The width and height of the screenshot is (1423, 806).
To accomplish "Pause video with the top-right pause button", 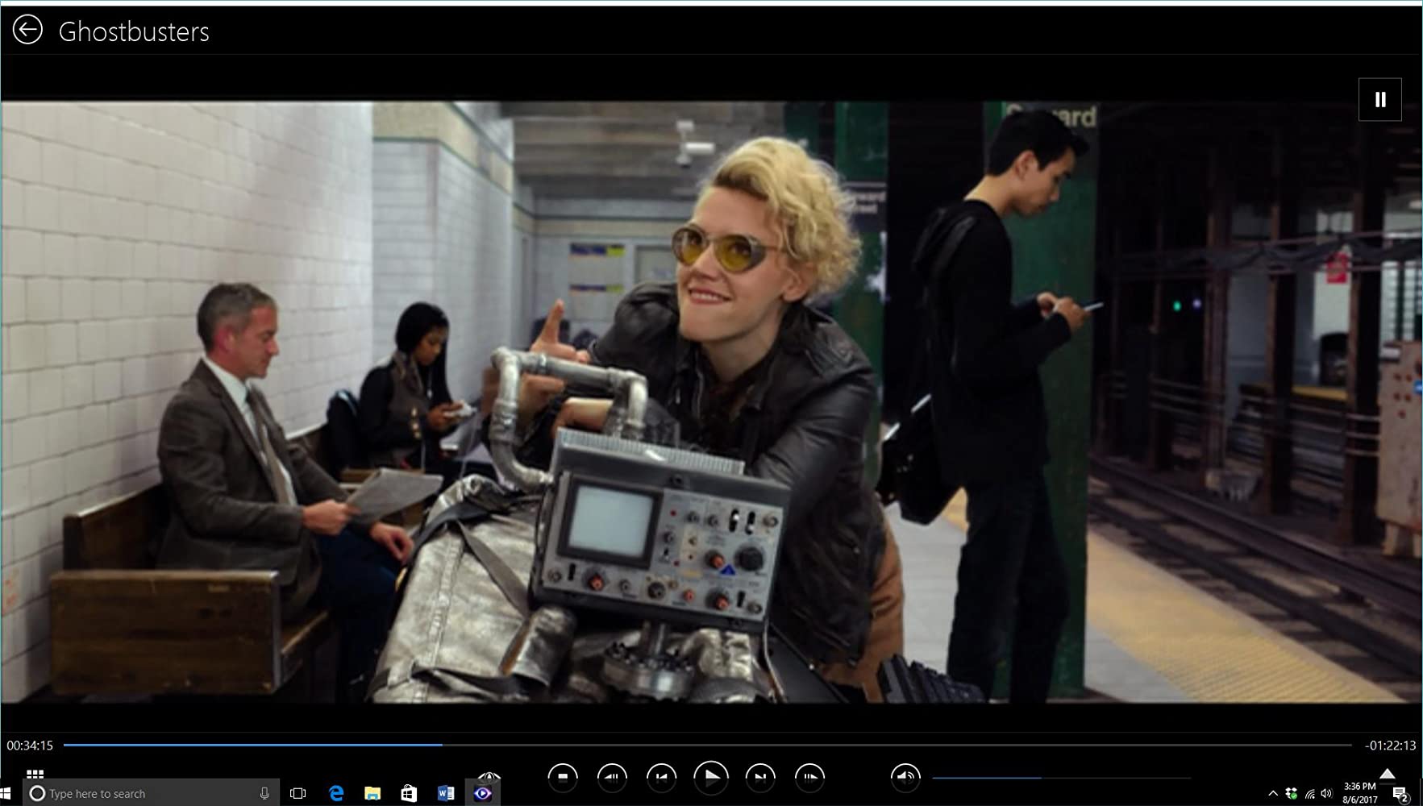I will click(x=1379, y=99).
